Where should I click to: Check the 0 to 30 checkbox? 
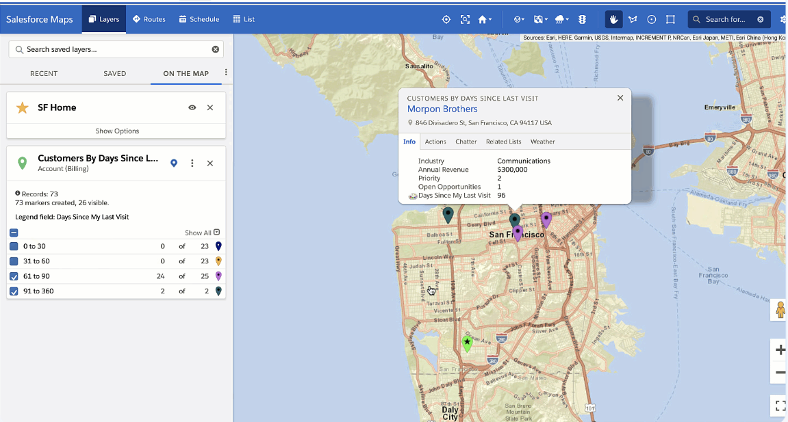coord(14,246)
